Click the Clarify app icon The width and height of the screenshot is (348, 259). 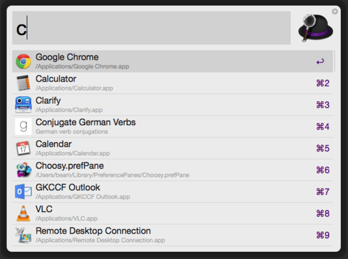tap(23, 105)
